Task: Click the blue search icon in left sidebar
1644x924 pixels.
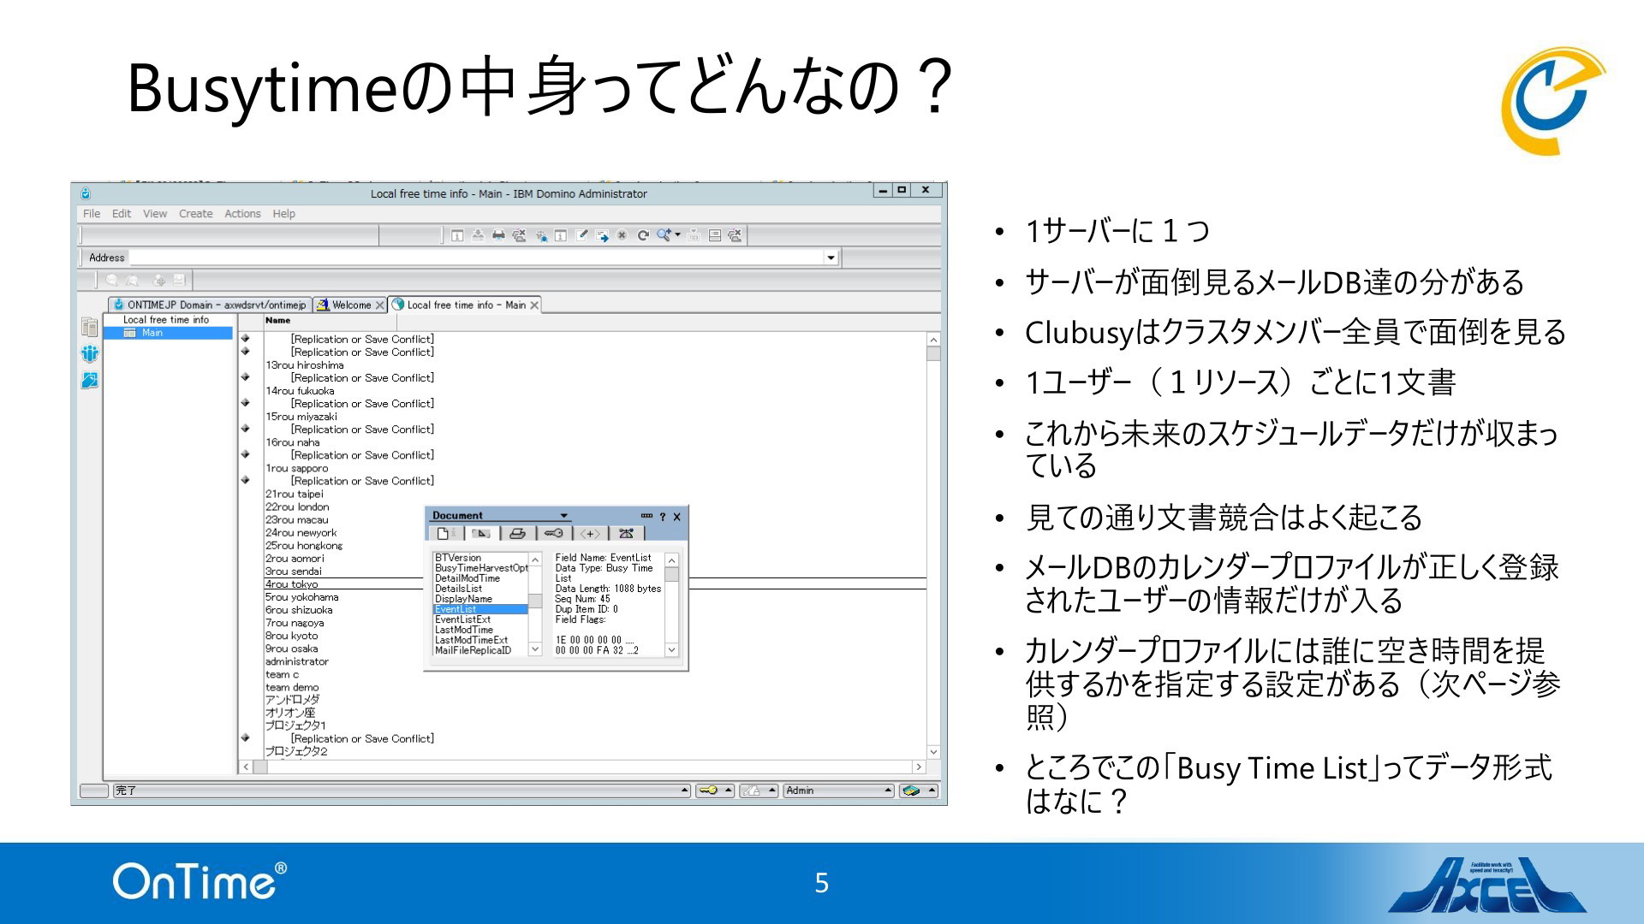Action: point(90,380)
